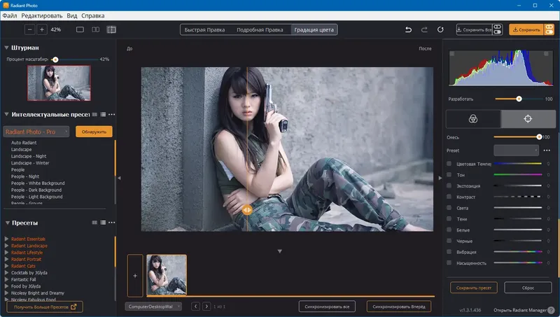This screenshot has width=560, height=317.
Task: Click the undo arrow icon
Action: click(409, 30)
